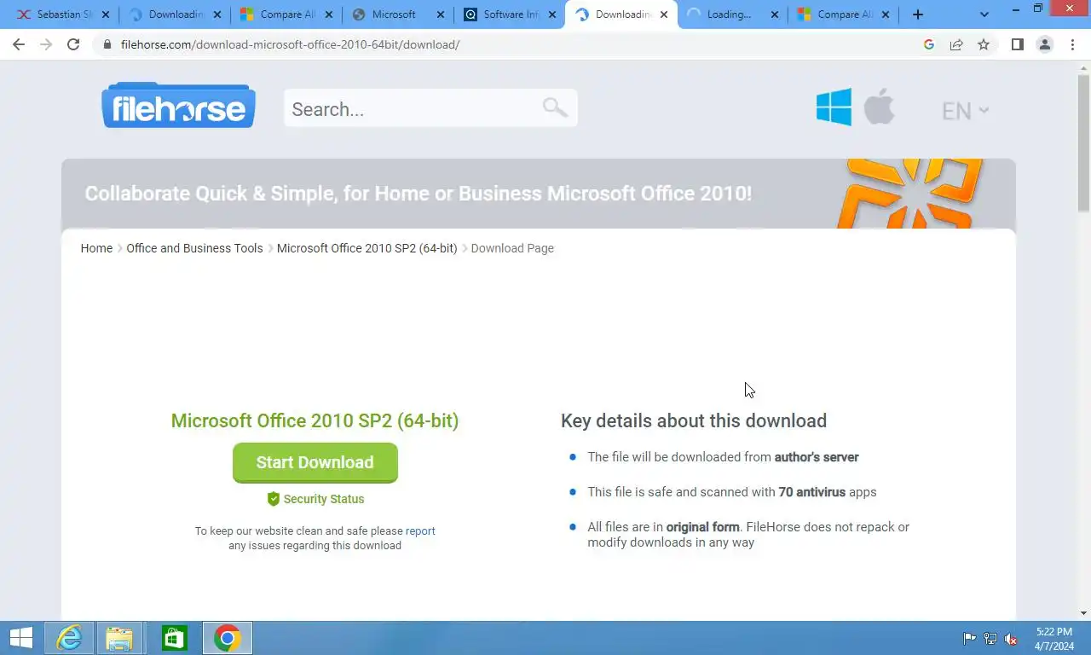The width and height of the screenshot is (1091, 655).
Task: Toggle the Chrome side panel icon
Action: coord(1017,44)
